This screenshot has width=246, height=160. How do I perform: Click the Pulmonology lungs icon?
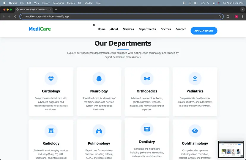click(99, 131)
